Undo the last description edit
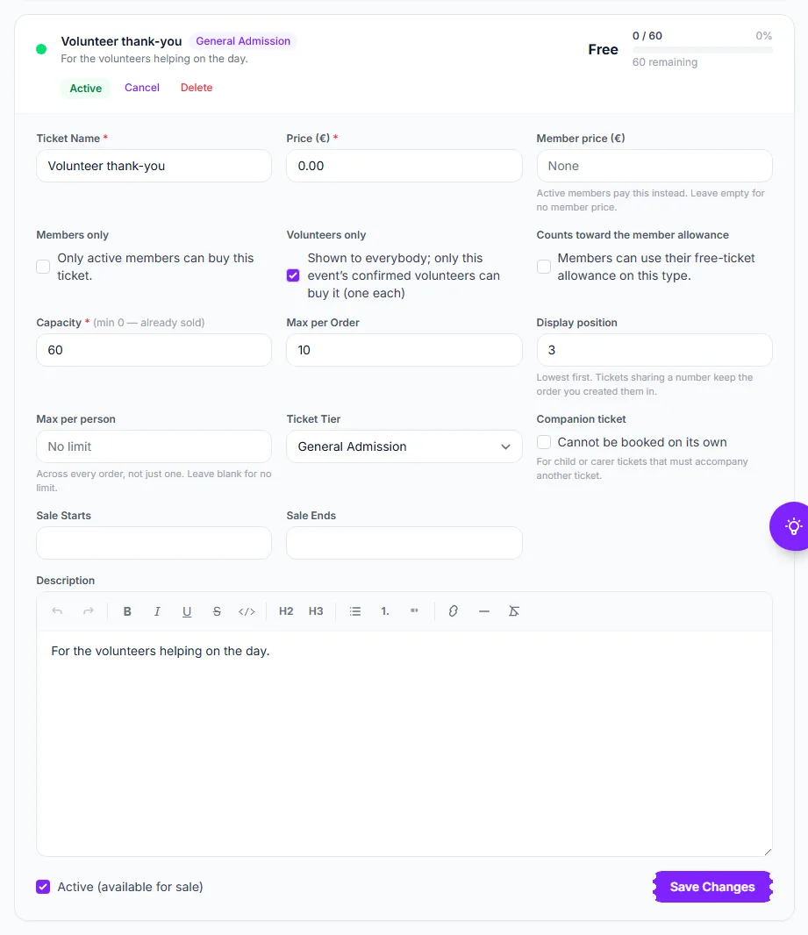 (57, 611)
